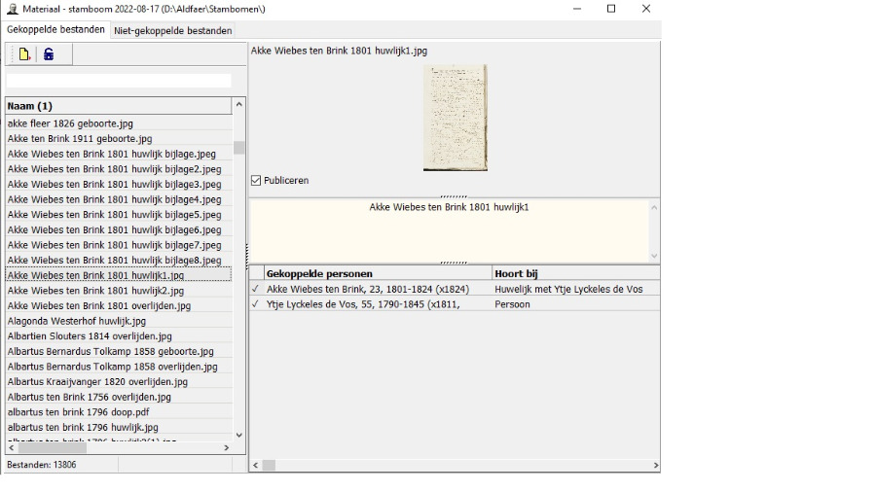The image size is (876, 492).
Task: Click the Hoort bij column header
Action: 574,273
